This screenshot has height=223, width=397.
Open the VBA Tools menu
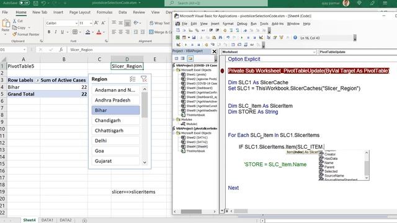coord(264,24)
